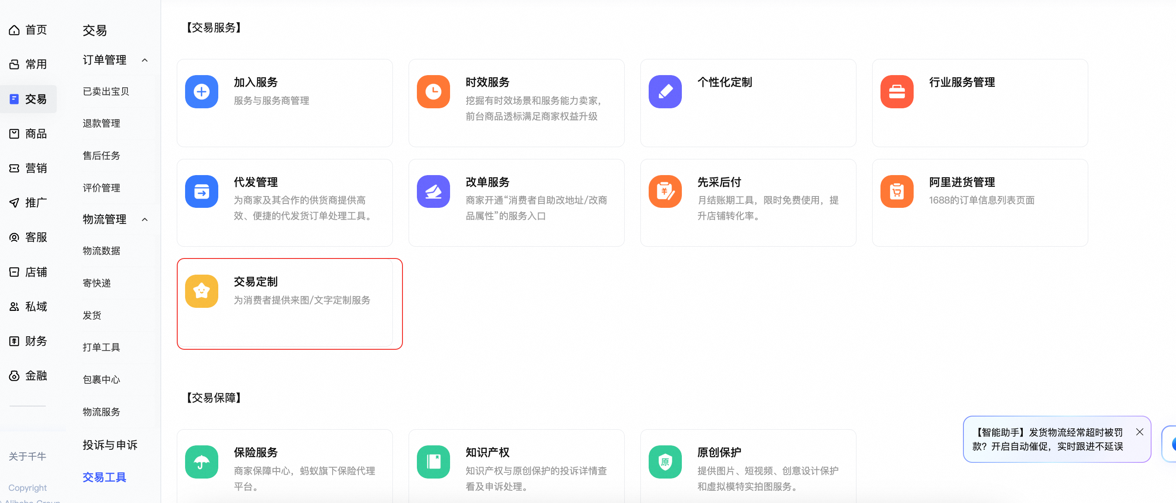The image size is (1176, 503).
Task: Open the 阿里进货管理 card title
Action: pos(963,183)
